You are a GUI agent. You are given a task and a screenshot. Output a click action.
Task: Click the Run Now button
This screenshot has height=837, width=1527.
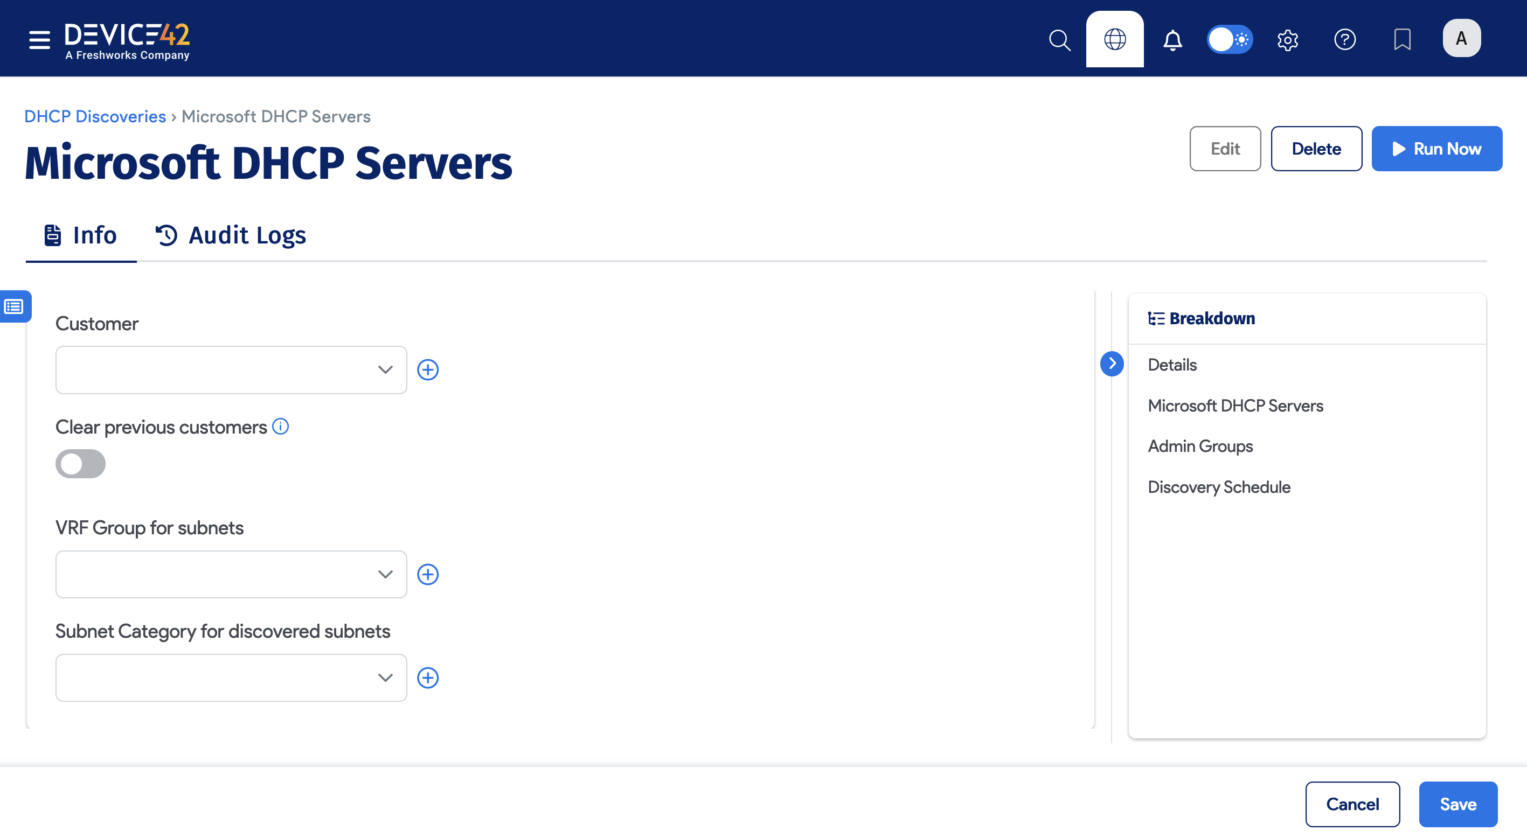tap(1437, 148)
